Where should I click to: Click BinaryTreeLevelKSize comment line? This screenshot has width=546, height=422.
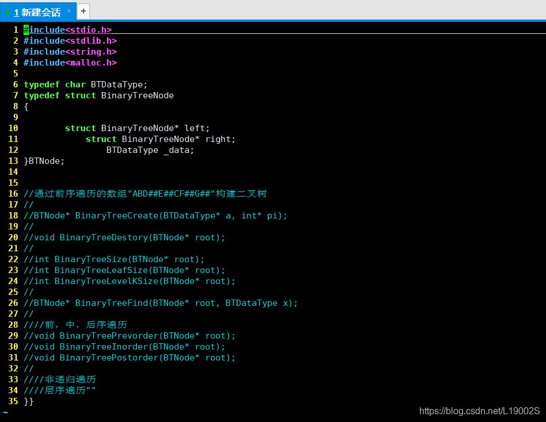[x=130, y=281]
